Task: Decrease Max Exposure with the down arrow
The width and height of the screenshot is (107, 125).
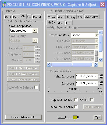Action: [x=101, y=78]
